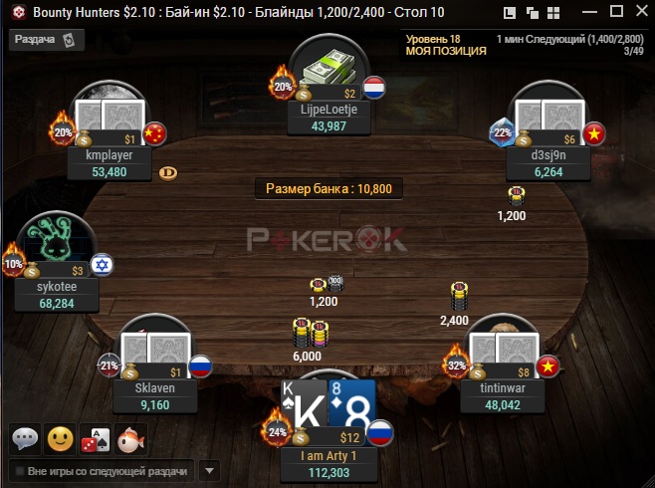655x488 pixels.
Task: Click the goldfish icon
Action: pos(130,438)
